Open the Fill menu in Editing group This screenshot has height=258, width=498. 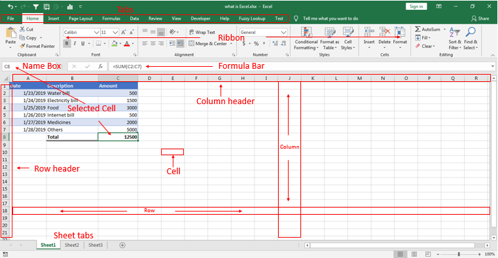pyautogui.click(x=423, y=38)
